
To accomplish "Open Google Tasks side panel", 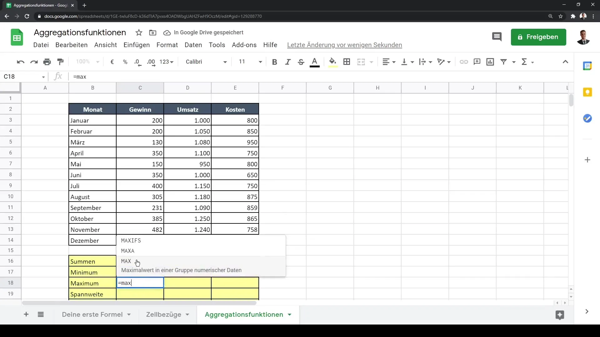I will [587, 118].
